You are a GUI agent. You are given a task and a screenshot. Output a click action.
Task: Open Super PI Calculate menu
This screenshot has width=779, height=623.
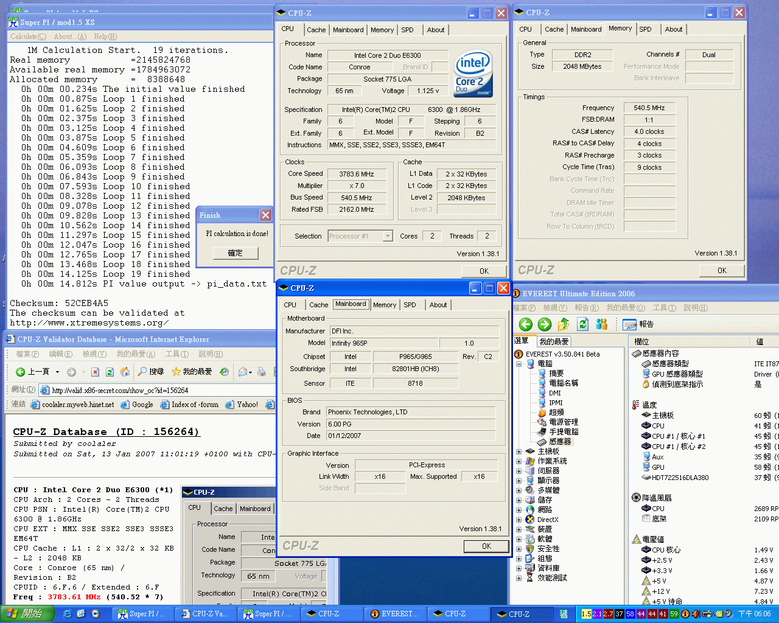[29, 37]
